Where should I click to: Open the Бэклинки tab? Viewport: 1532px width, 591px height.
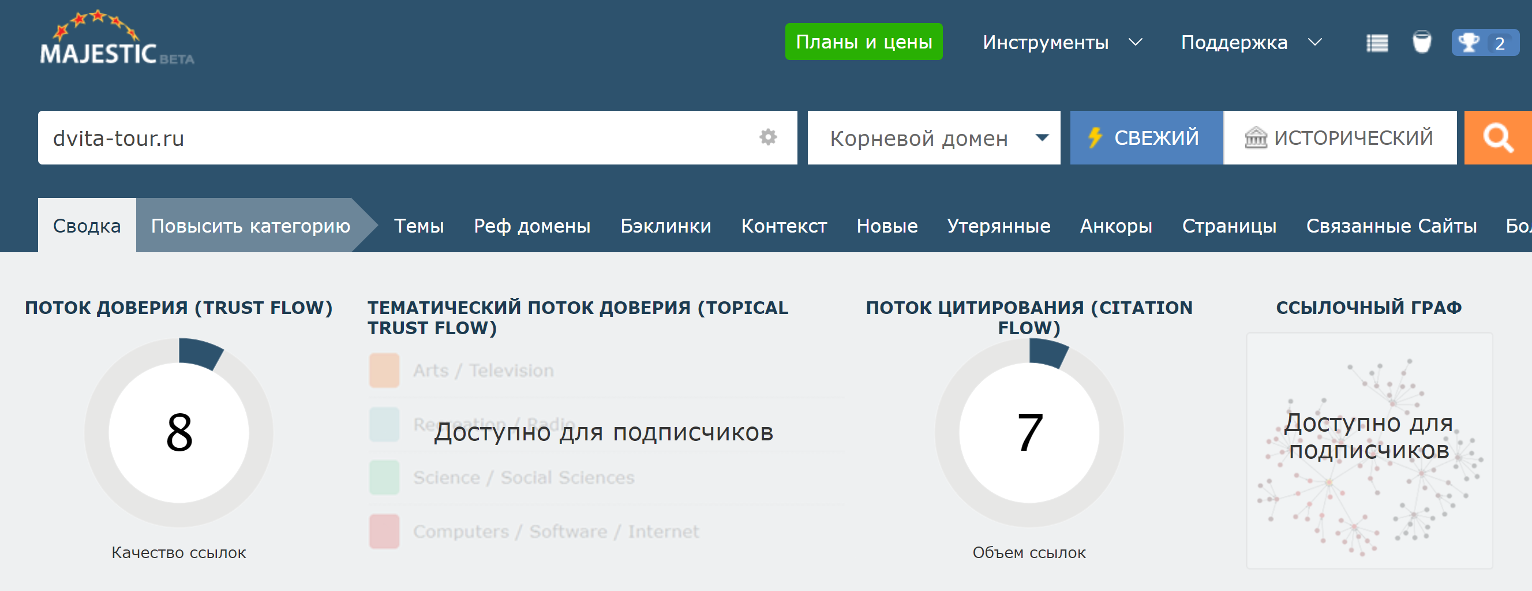point(665,226)
